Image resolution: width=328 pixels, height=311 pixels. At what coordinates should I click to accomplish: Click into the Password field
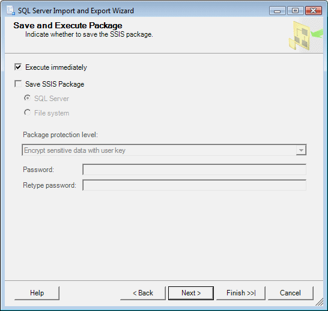pyautogui.click(x=195, y=170)
